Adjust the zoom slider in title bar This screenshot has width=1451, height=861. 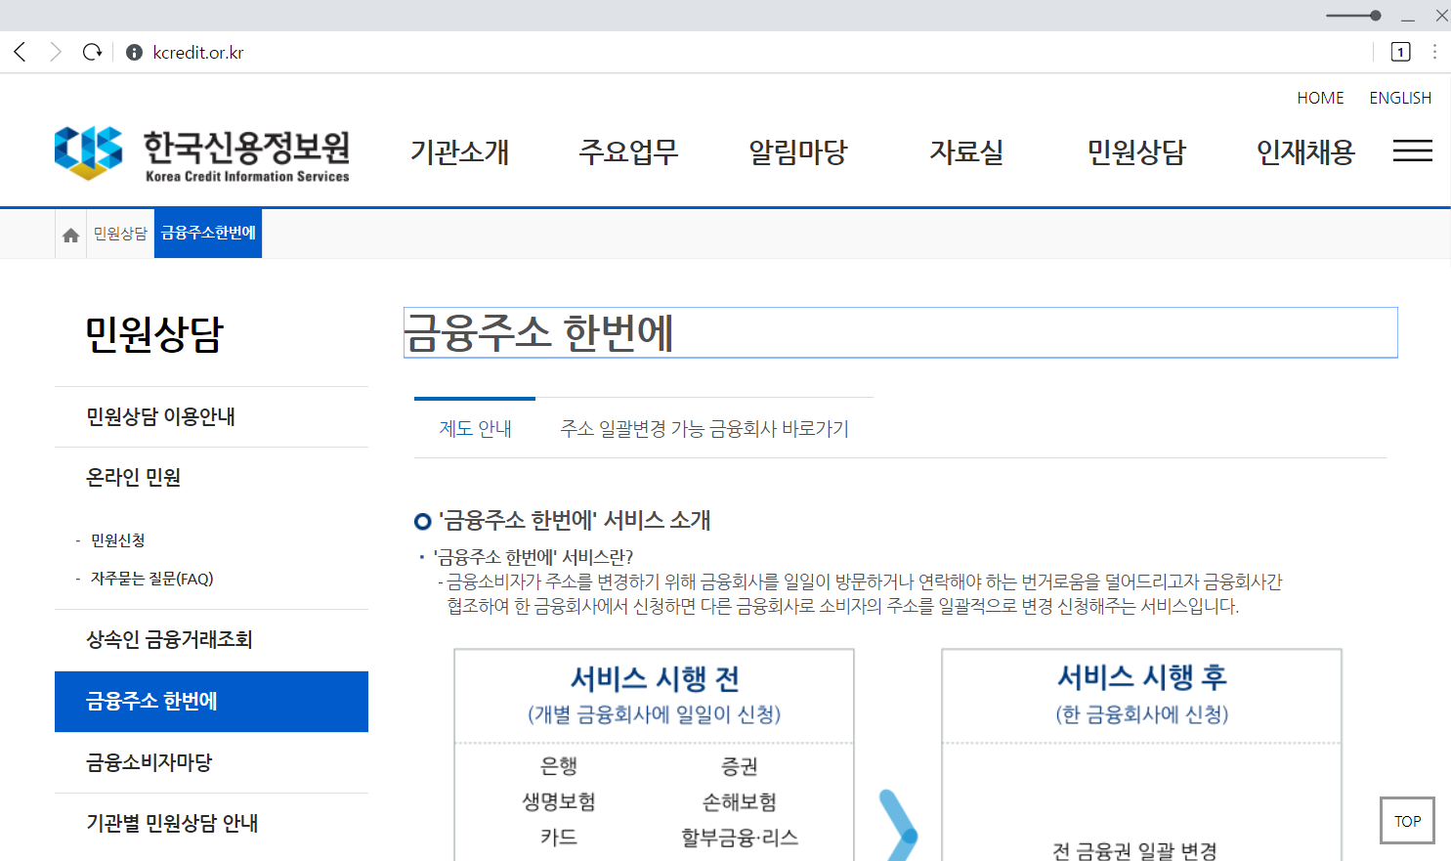[1353, 16]
